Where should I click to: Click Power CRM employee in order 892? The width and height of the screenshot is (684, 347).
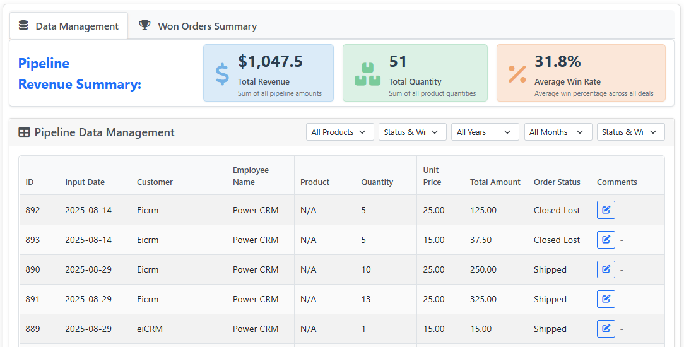256,210
